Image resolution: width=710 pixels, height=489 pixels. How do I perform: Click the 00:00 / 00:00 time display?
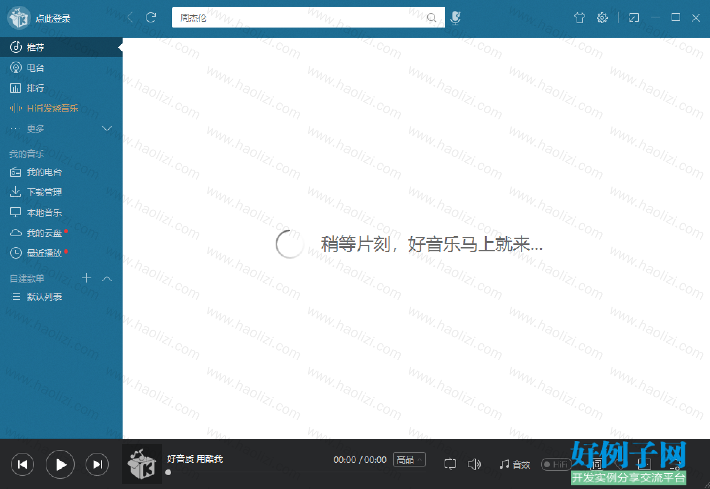point(360,460)
